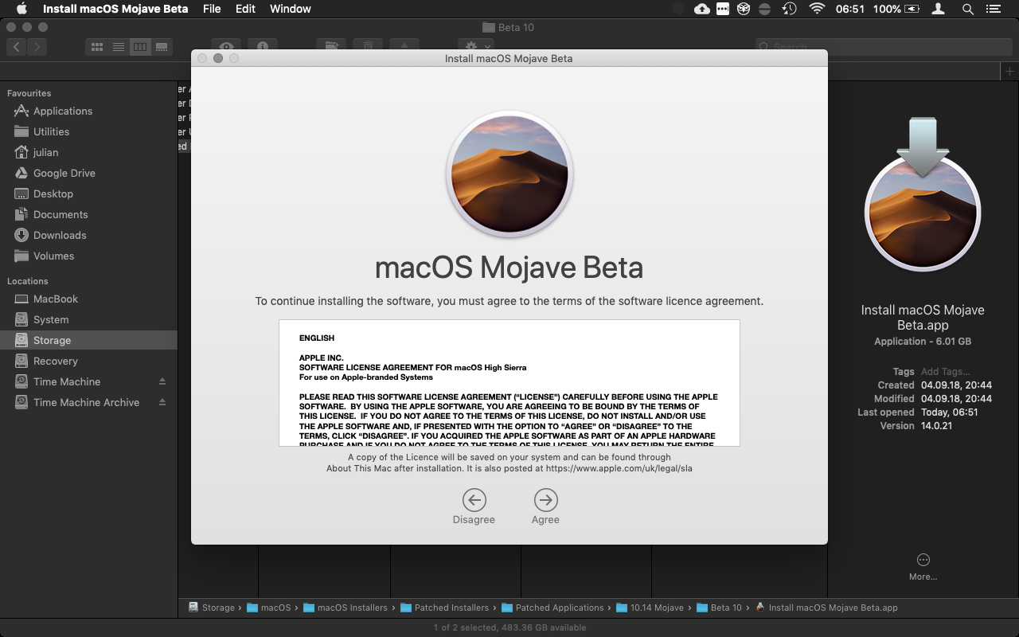The image size is (1019, 637).
Task: Open Install macOS Mojave Beta app menu
Action: pos(115,9)
